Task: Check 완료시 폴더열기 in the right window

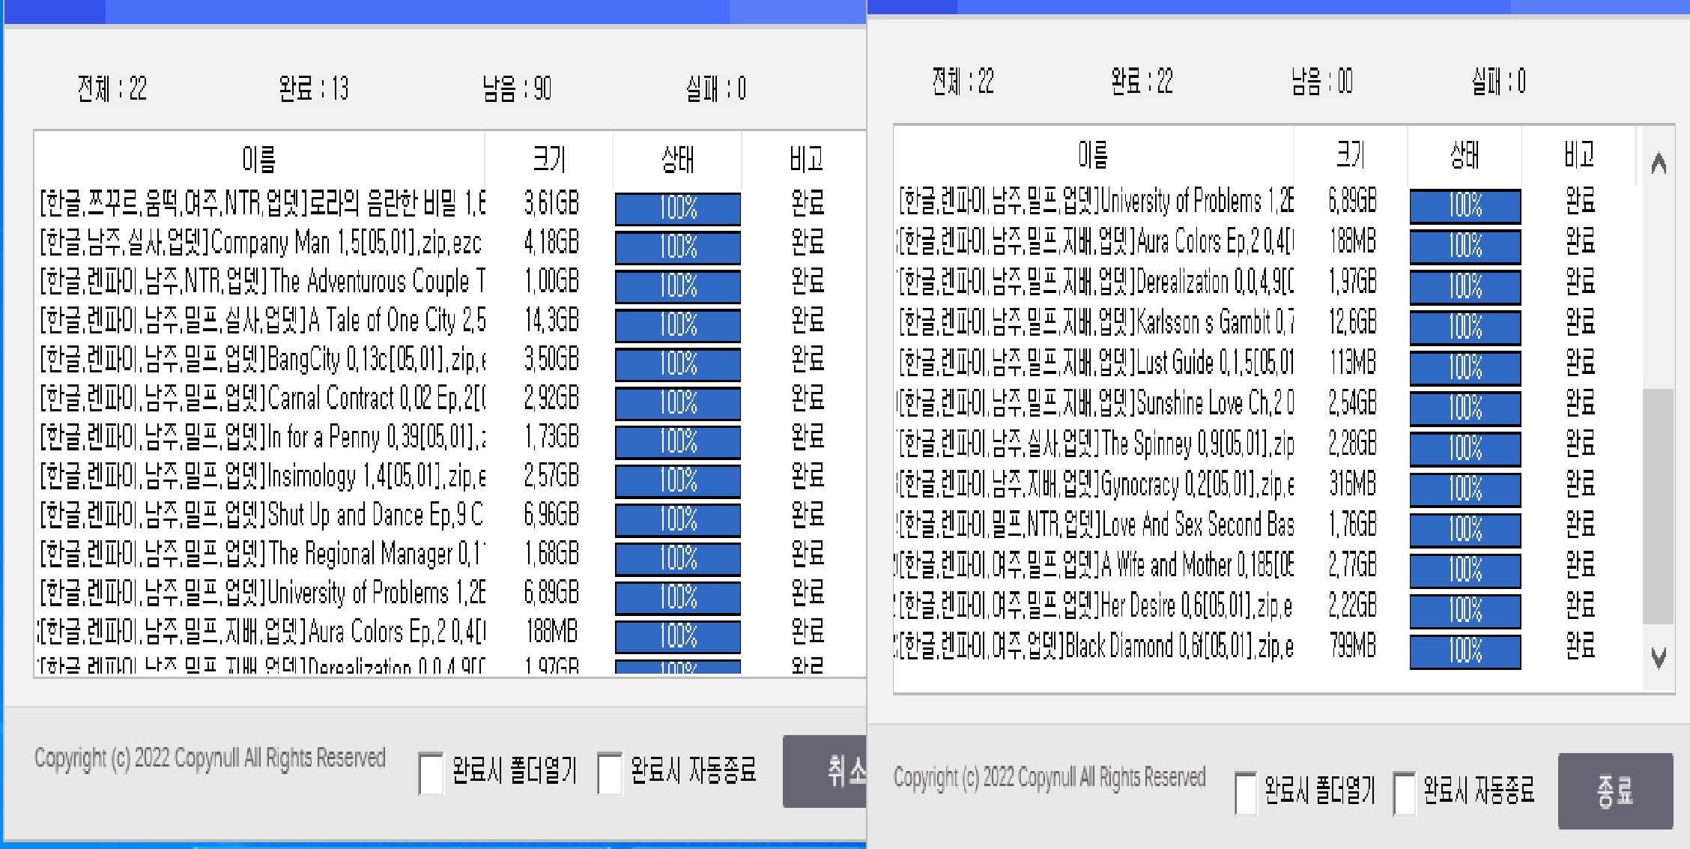Action: click(1246, 788)
